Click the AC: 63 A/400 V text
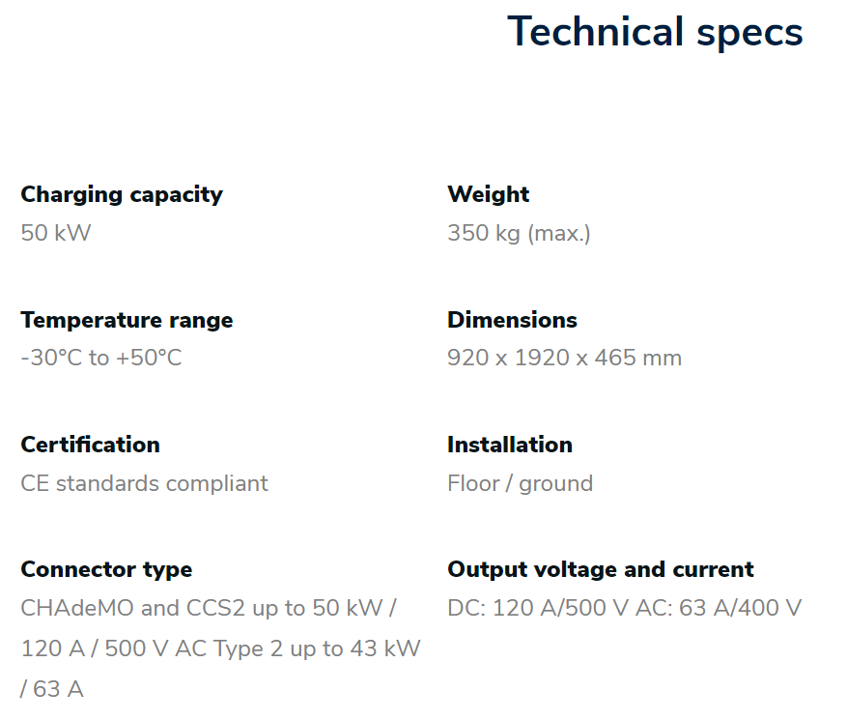 (719, 608)
